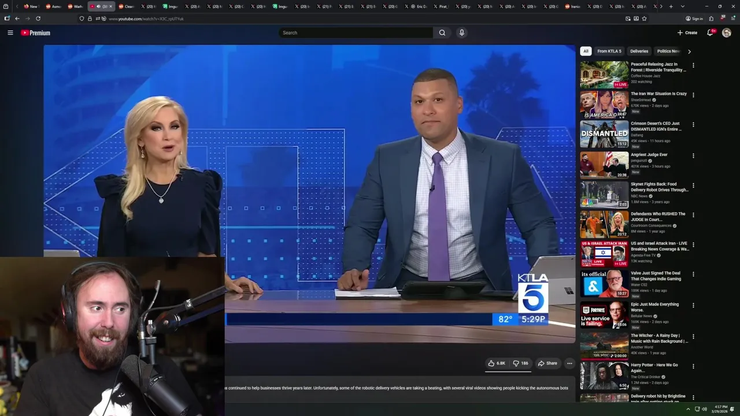
Task: Open options for Peaceful Relaxing Jazz video
Action: pos(693,65)
